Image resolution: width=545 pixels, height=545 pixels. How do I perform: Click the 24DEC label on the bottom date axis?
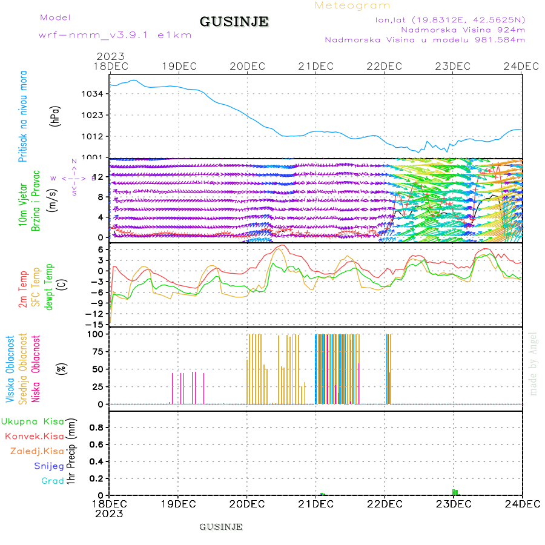click(523, 504)
